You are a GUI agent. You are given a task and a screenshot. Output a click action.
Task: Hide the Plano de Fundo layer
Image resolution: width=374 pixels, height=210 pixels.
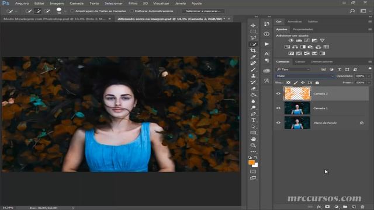(x=278, y=123)
